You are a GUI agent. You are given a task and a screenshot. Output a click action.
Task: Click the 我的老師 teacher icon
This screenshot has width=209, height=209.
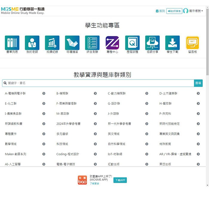click(32, 43)
